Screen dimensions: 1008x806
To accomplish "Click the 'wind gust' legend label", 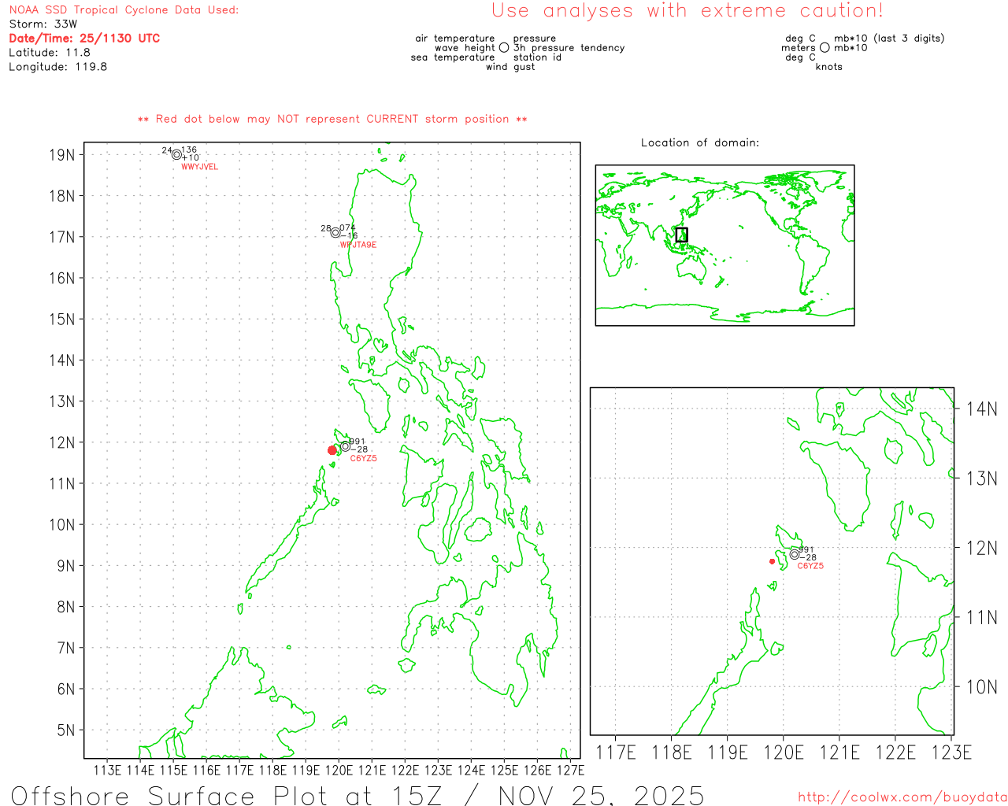I will tap(510, 67).
